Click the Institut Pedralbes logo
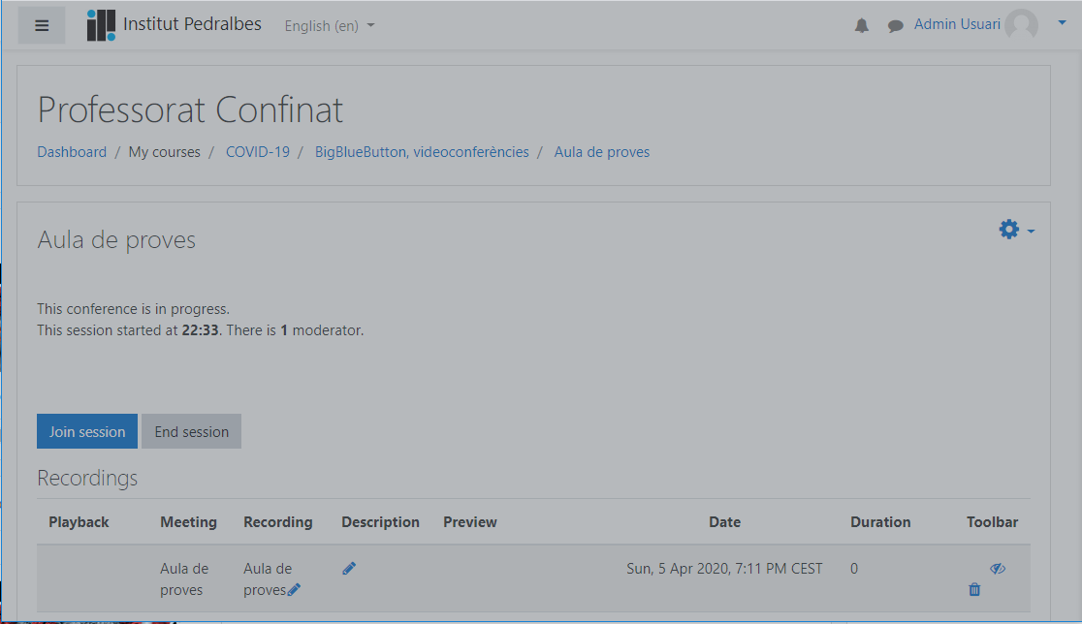Viewport: 1082px width, 624px height. 101,25
